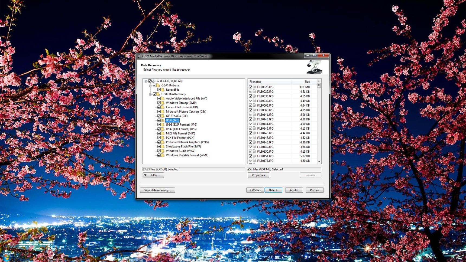Uncheck the Windows Bitmap (BMP) checkbox
The height and width of the screenshot is (262, 466).
pyautogui.click(x=159, y=103)
